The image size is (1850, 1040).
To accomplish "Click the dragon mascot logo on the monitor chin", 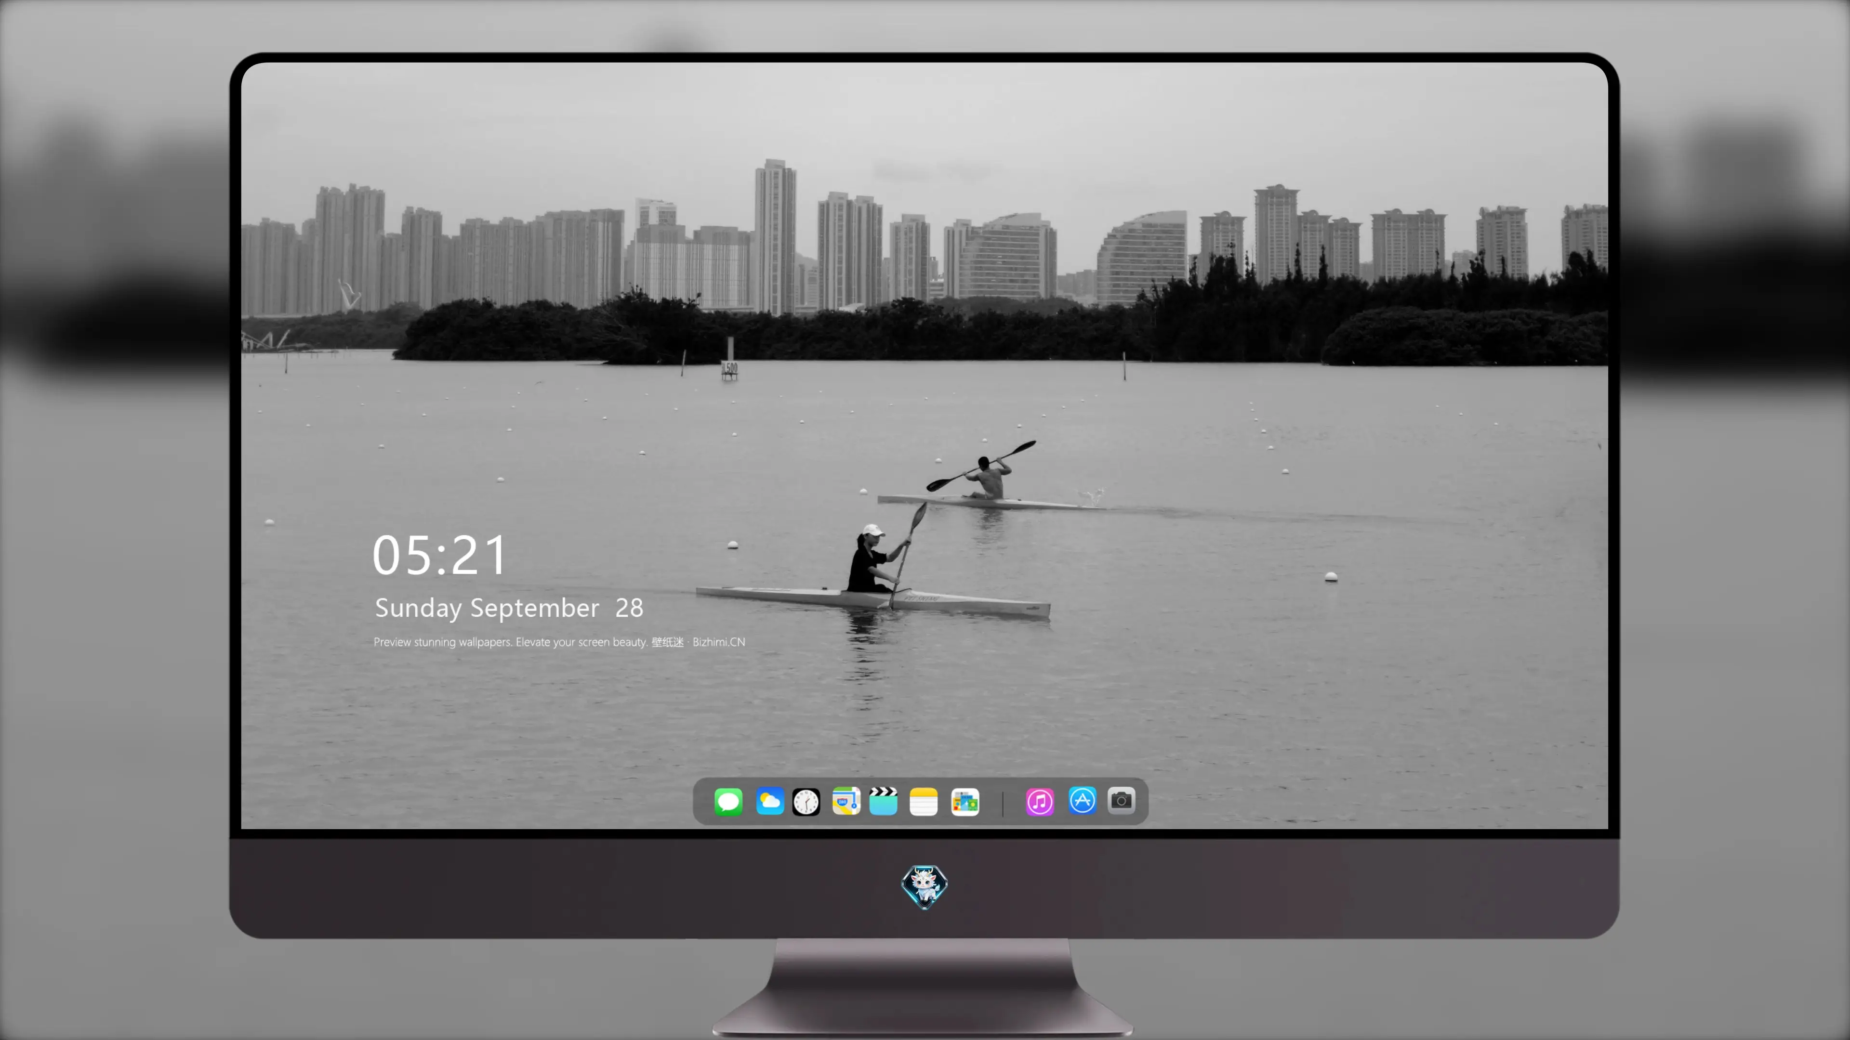I will [x=925, y=887].
